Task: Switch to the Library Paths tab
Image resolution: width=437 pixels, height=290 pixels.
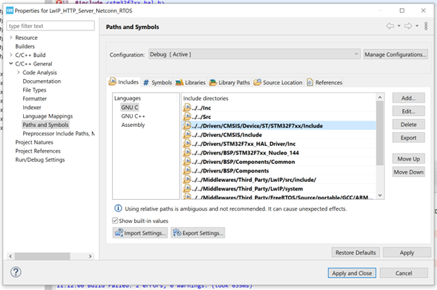Action: click(230, 82)
